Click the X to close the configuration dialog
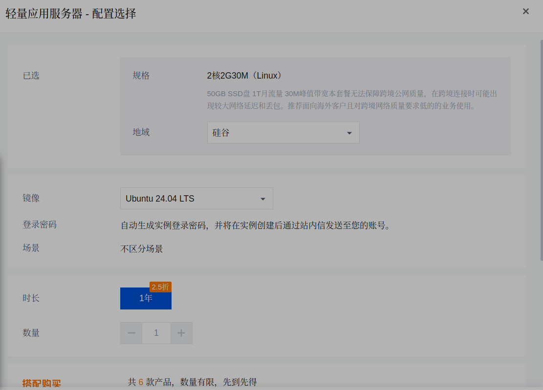543x390 pixels. (x=525, y=11)
